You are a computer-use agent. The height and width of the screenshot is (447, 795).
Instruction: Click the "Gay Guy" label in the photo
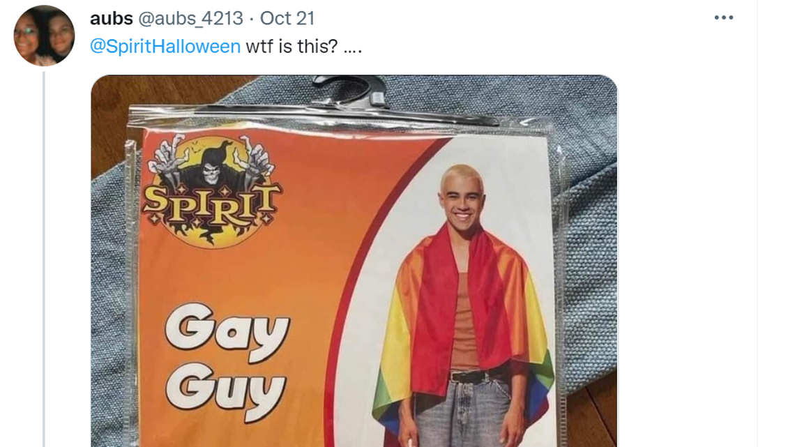click(227, 361)
